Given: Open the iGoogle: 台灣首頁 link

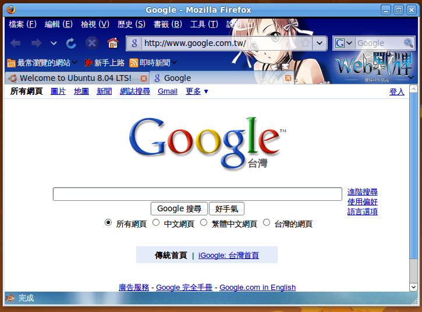Looking at the screenshot, I should pos(229,255).
